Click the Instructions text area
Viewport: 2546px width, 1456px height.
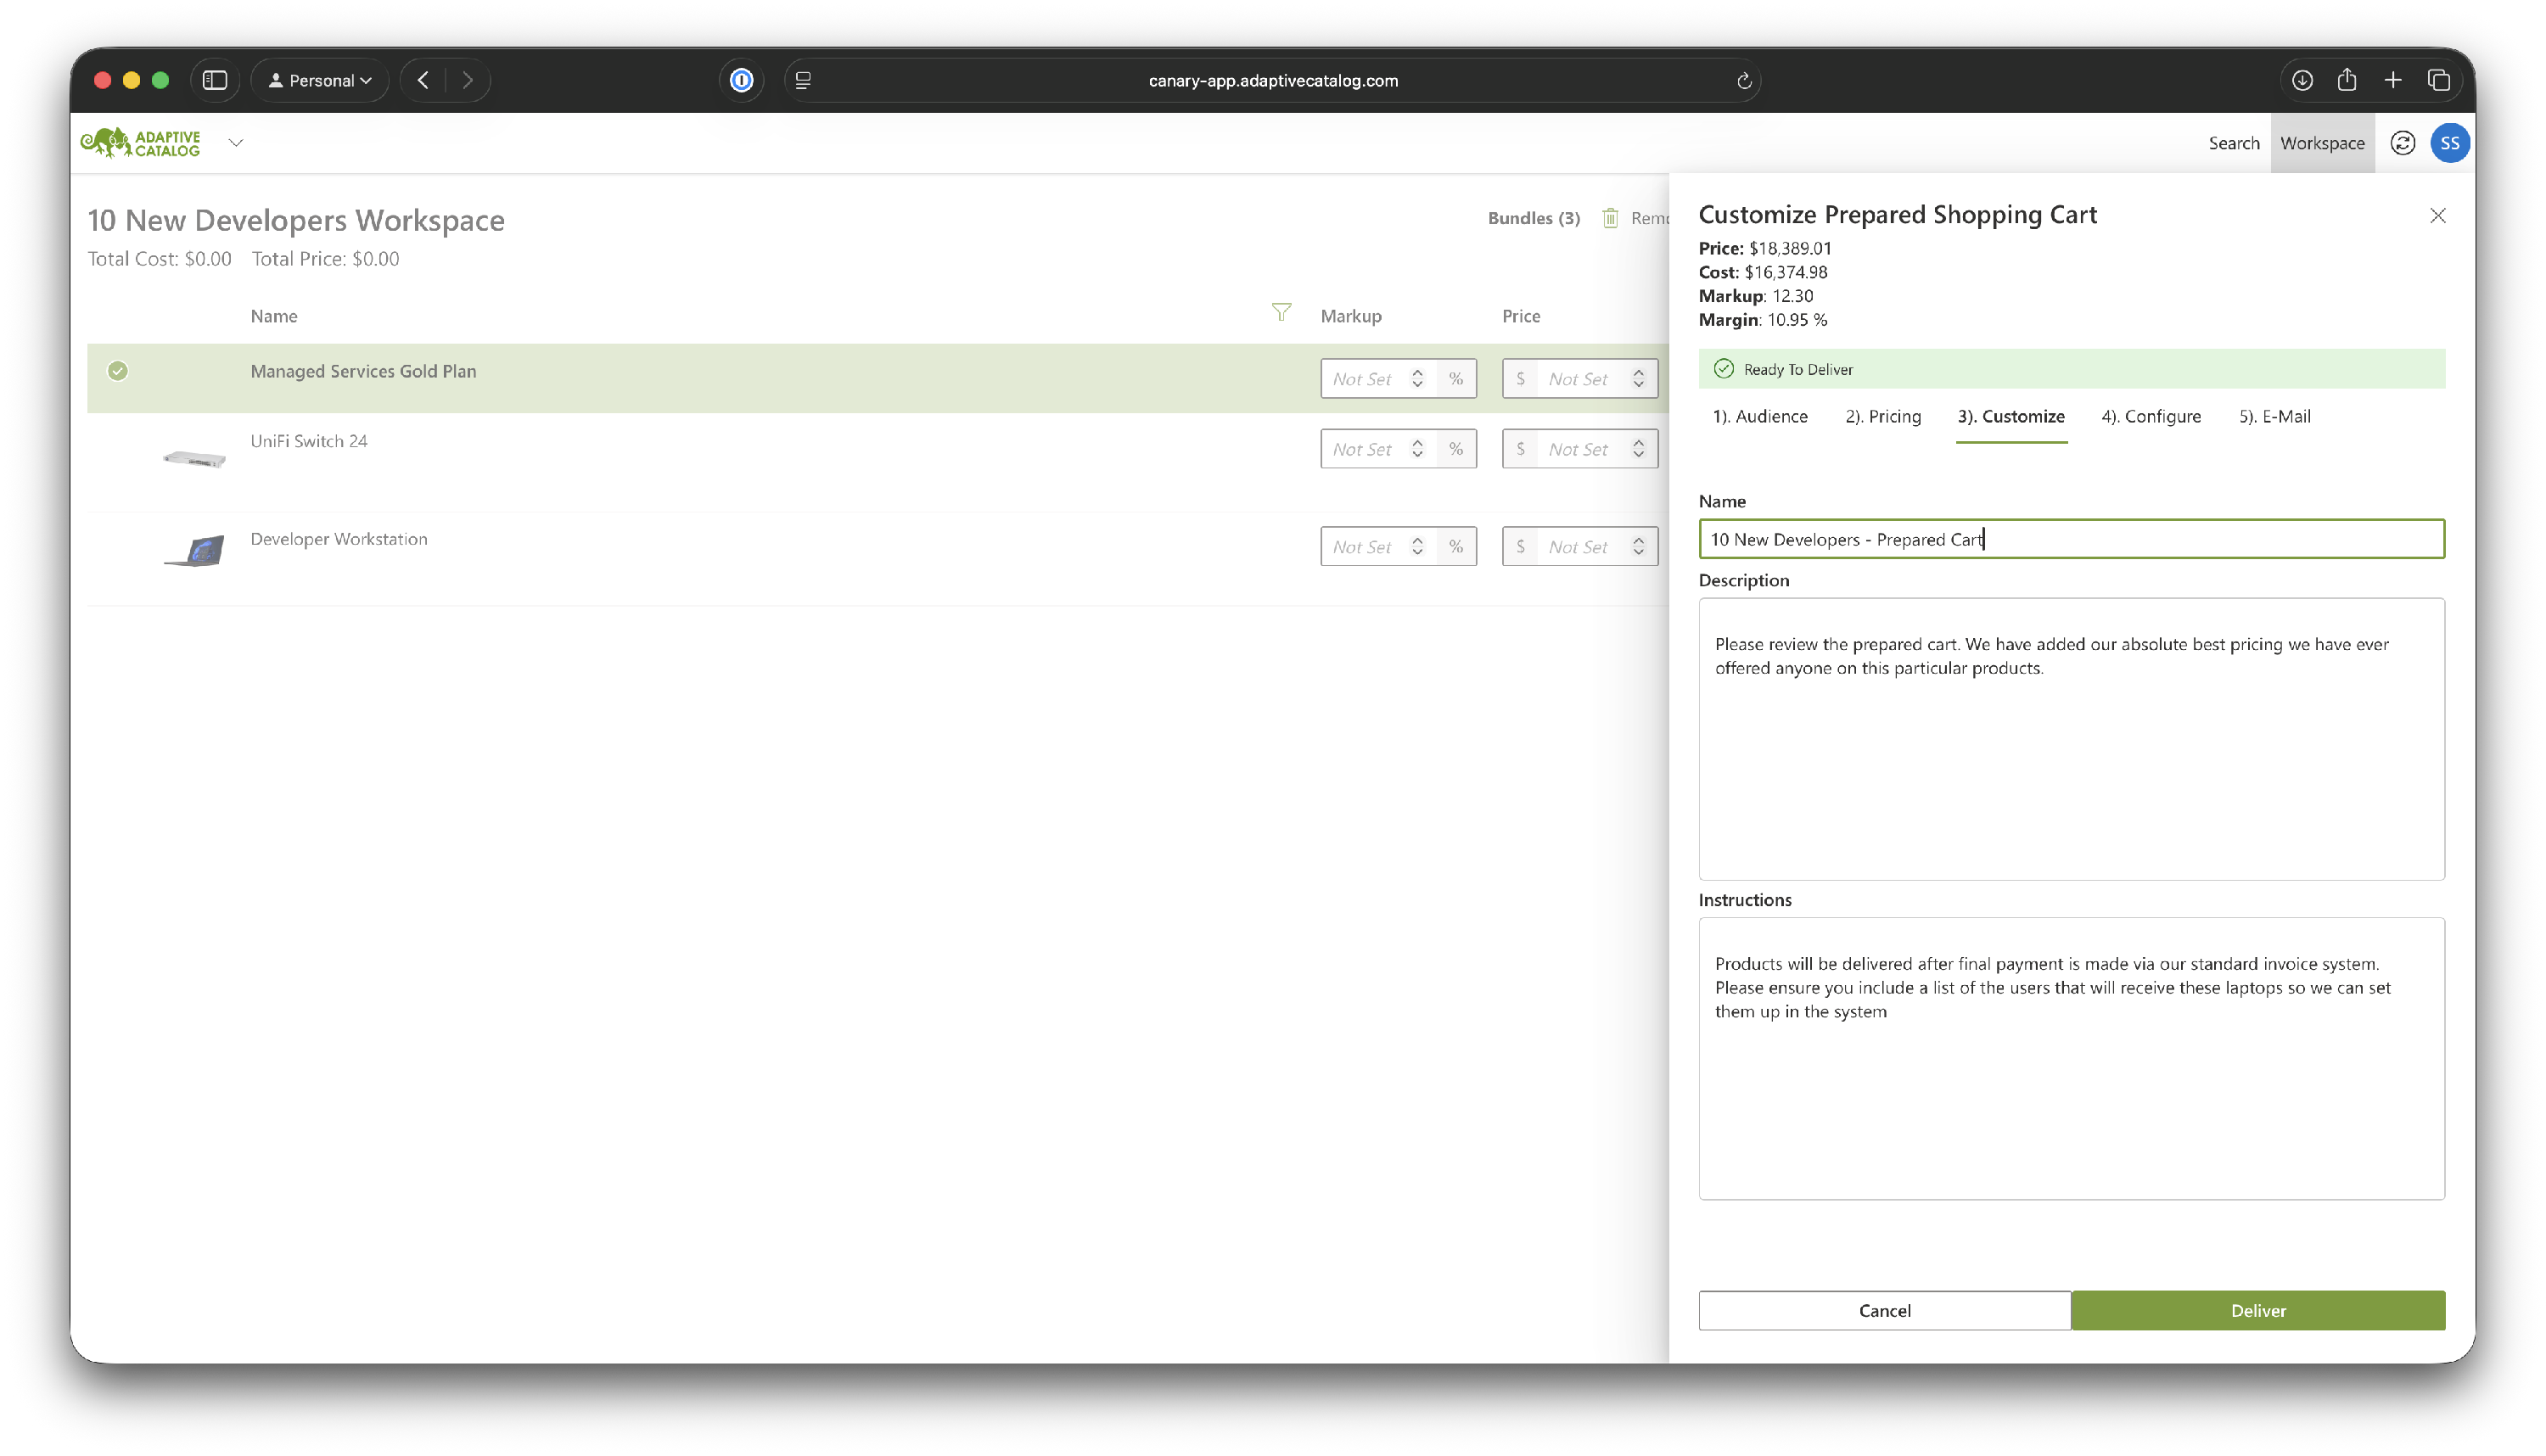pos(2070,1059)
